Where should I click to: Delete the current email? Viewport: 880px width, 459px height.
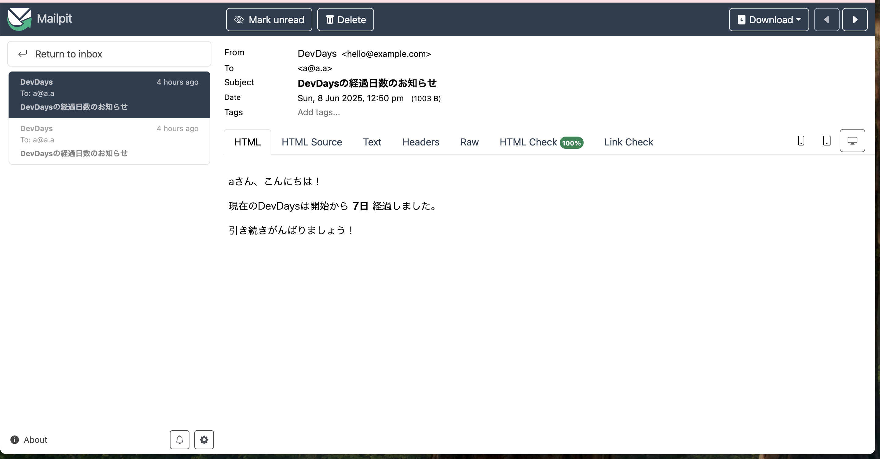[345, 20]
